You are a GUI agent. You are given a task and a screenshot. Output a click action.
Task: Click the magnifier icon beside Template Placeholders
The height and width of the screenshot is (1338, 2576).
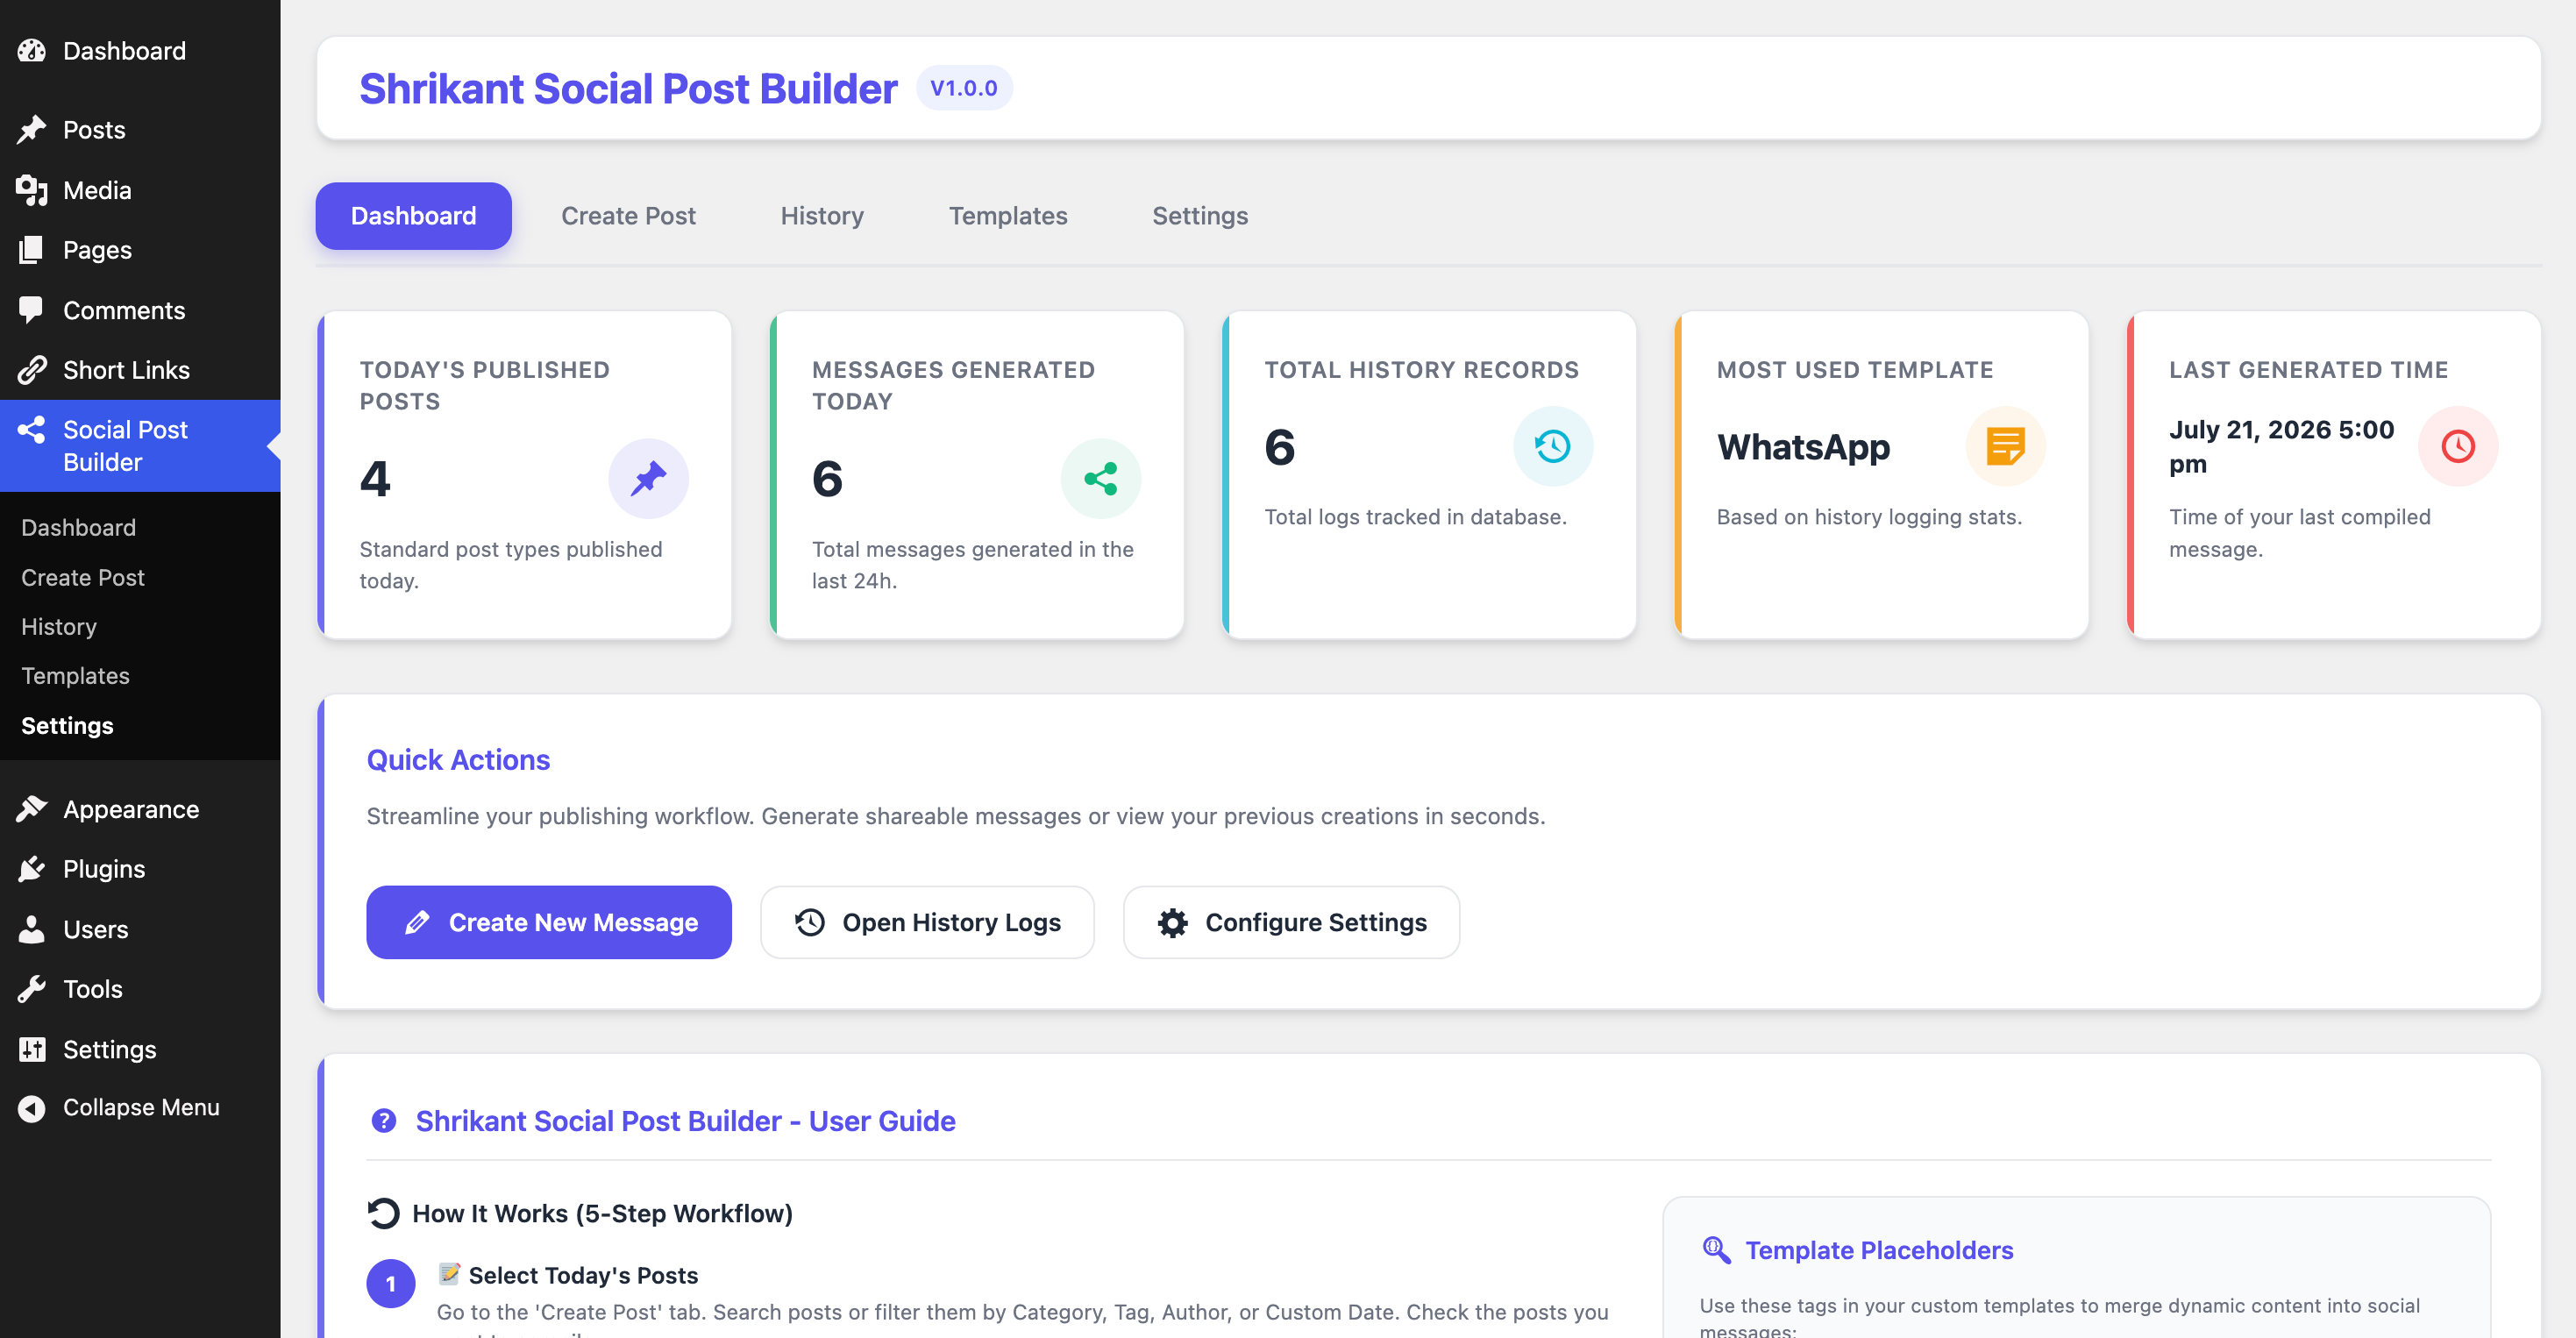click(1716, 1250)
